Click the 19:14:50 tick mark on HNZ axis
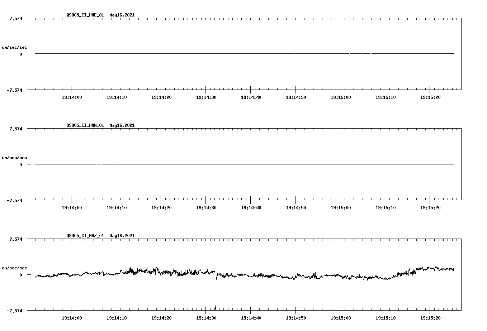The width and height of the screenshot is (487, 331). pos(296,311)
